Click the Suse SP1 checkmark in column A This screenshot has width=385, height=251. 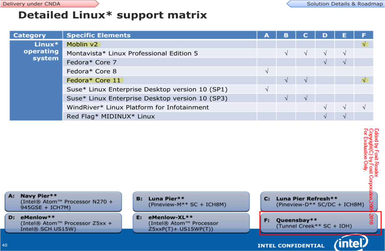(266, 89)
